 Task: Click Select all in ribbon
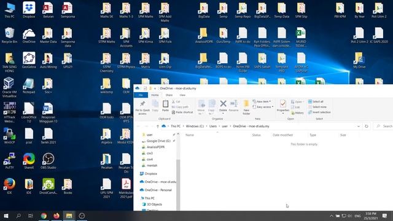(316, 101)
